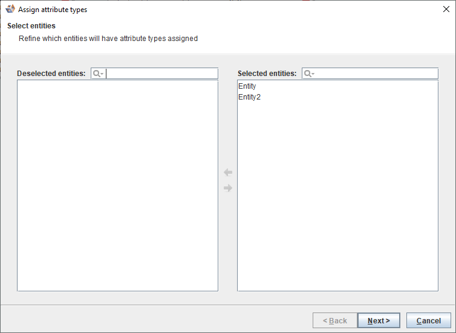Click the right arrow to select entities

pos(228,188)
